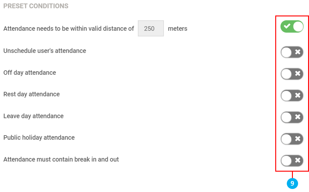This screenshot has height=192, width=309.
Task: Toggle on break in and out requirement
Action: pyautogui.click(x=292, y=161)
